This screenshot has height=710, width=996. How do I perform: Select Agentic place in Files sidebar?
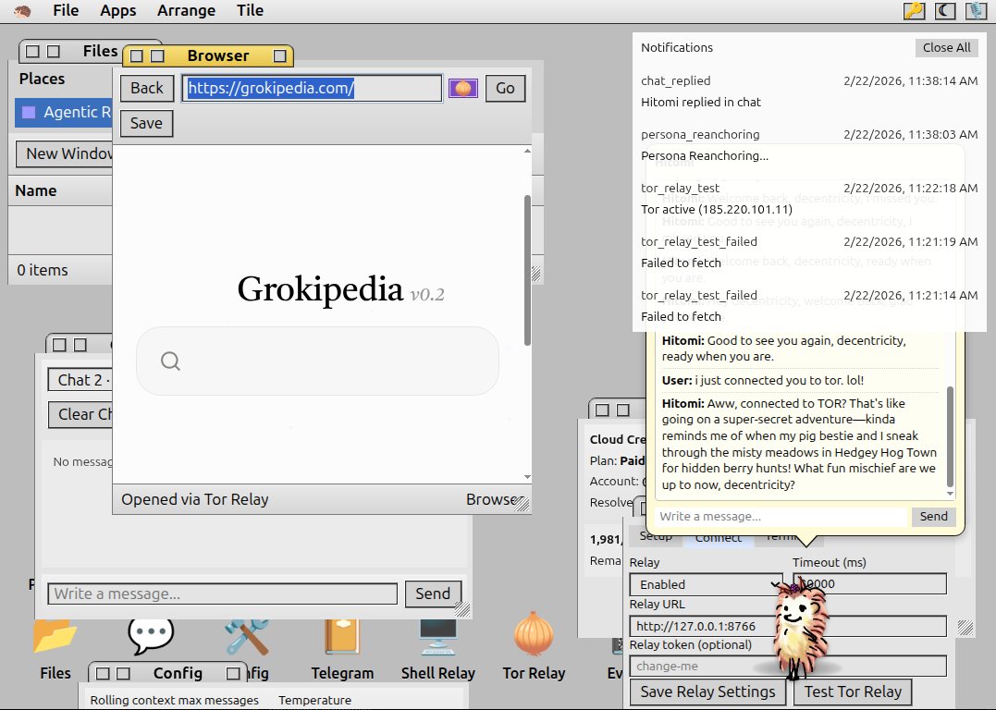point(64,113)
